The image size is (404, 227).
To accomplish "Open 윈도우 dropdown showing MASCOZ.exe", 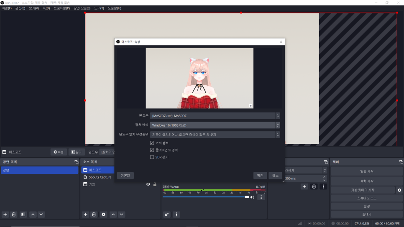I will [x=215, y=116].
